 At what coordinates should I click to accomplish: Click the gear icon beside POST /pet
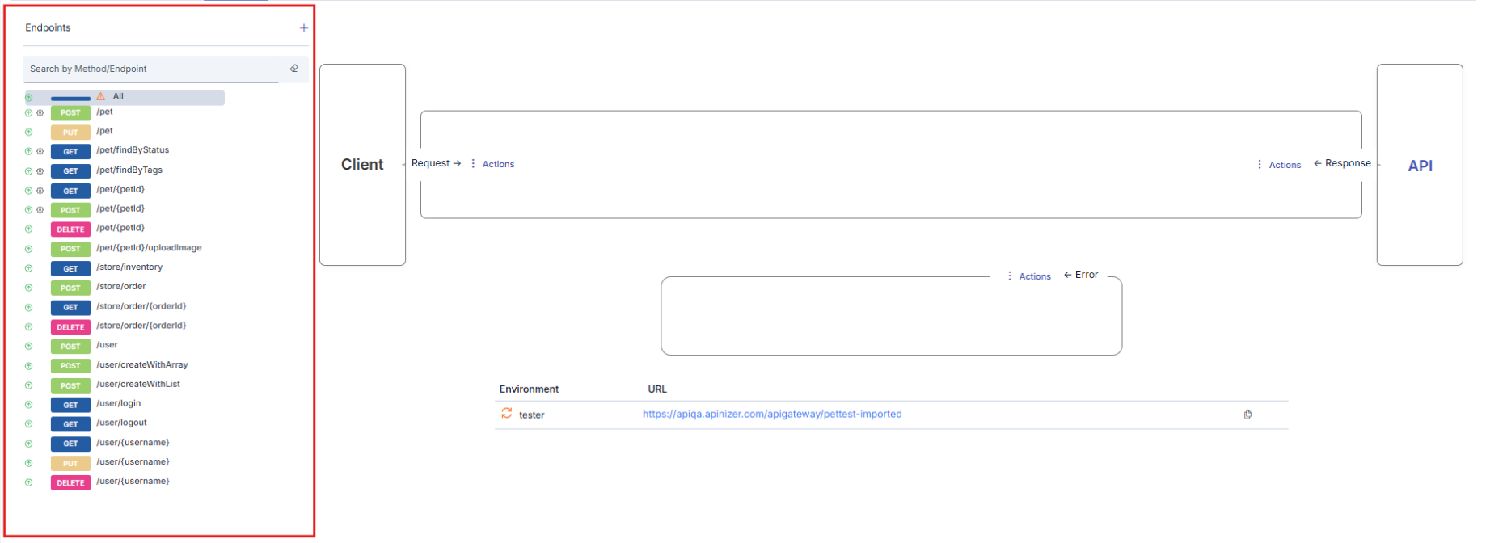pyautogui.click(x=40, y=113)
